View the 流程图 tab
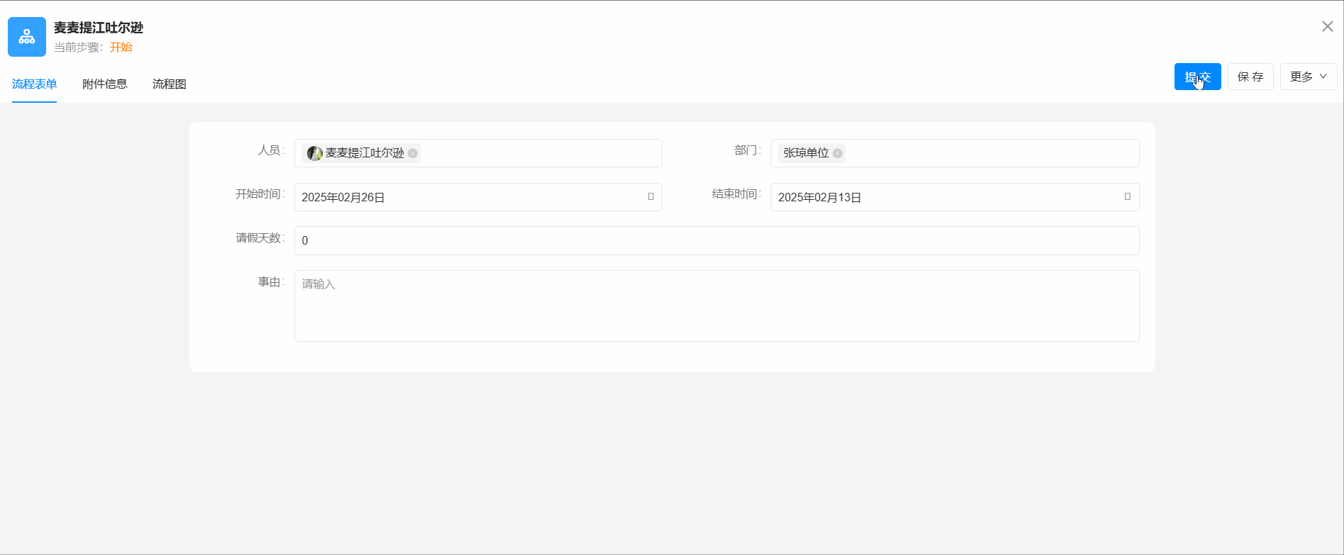The width and height of the screenshot is (1344, 555). tap(169, 84)
